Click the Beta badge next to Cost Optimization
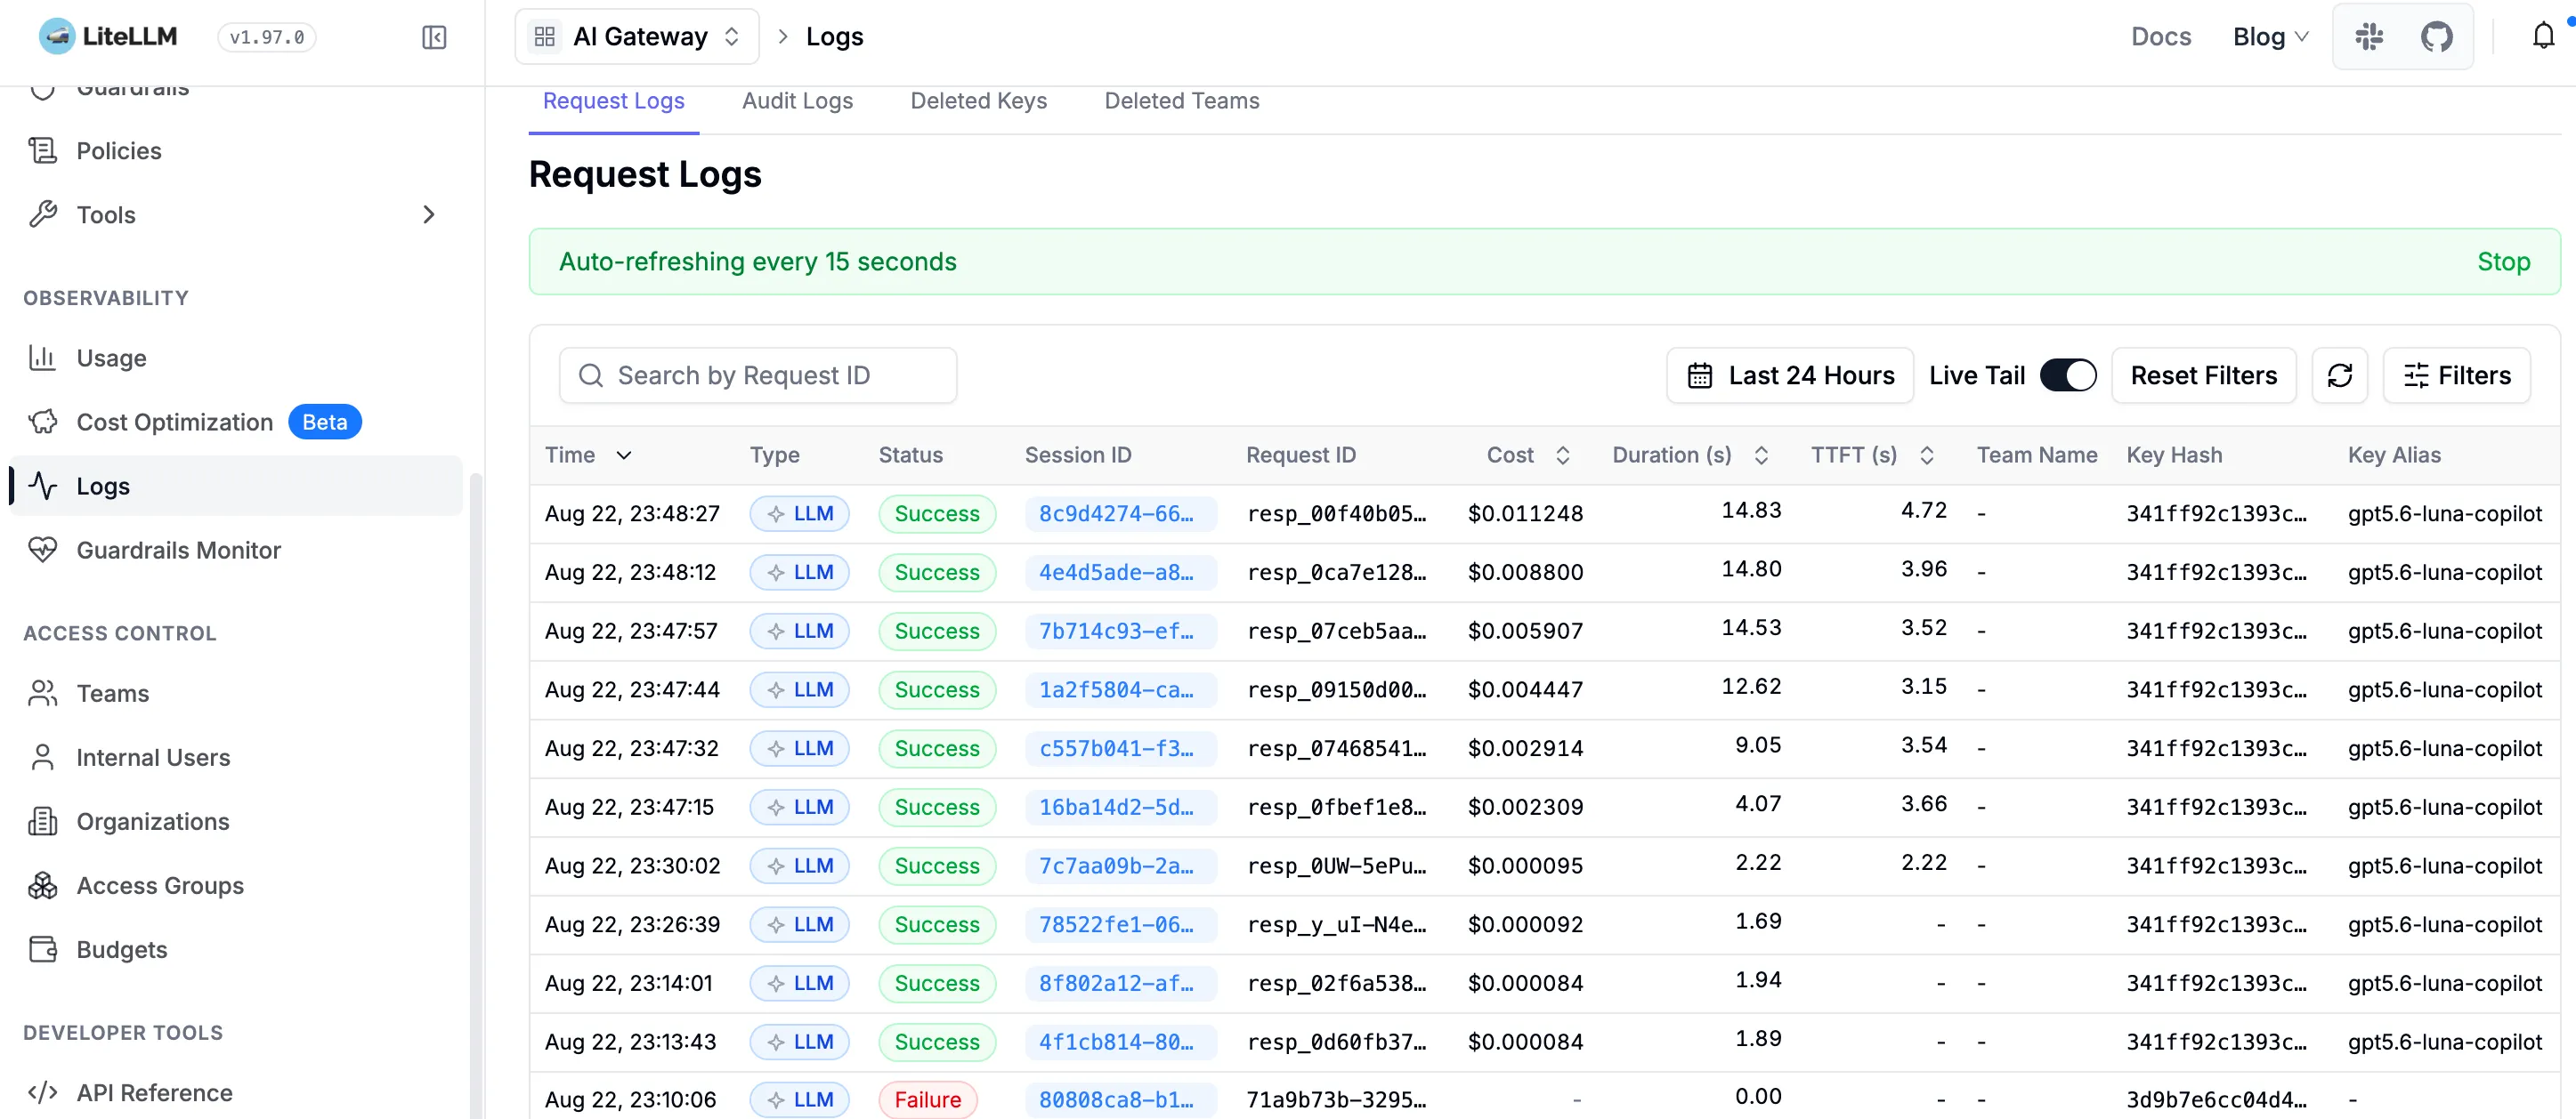2576x1119 pixels. point(325,422)
